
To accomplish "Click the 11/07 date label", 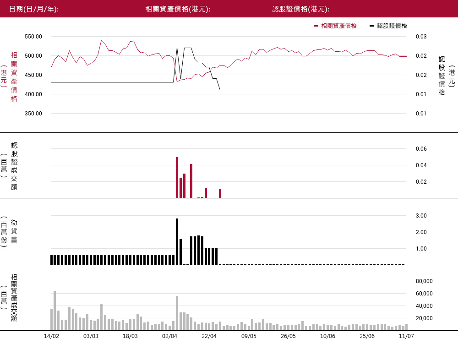I will coord(407,336).
